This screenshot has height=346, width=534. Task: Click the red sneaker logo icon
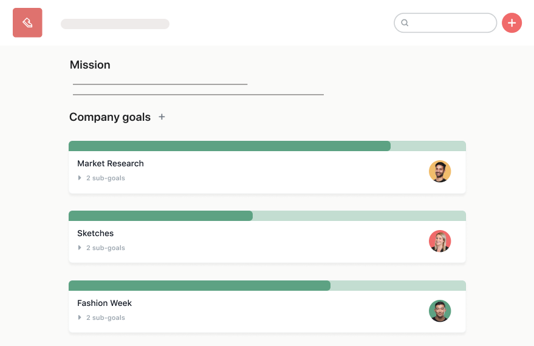click(x=27, y=23)
